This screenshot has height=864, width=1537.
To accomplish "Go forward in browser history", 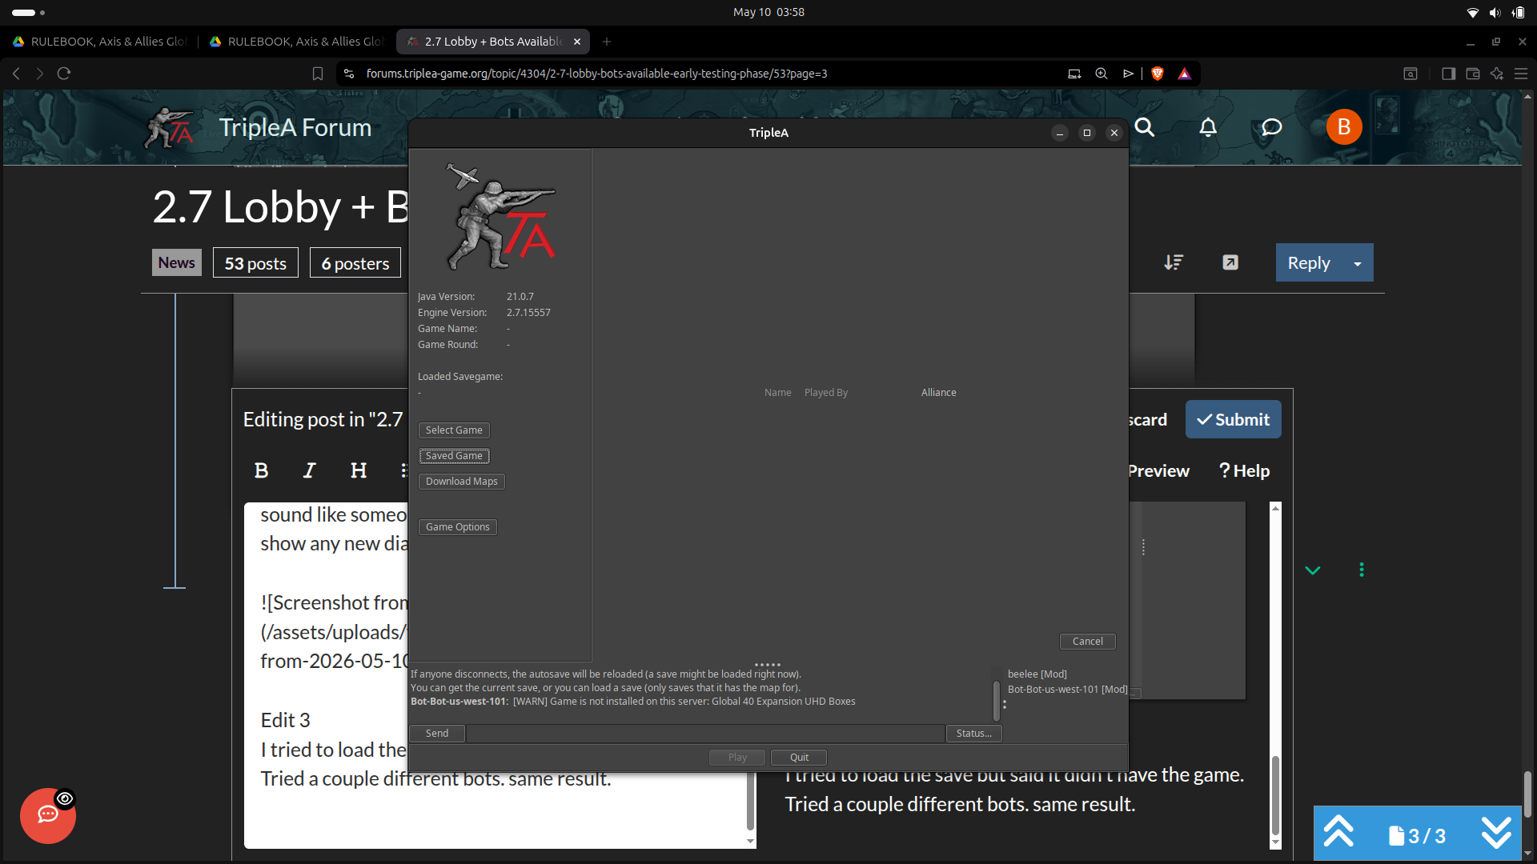I will click(x=39, y=74).
